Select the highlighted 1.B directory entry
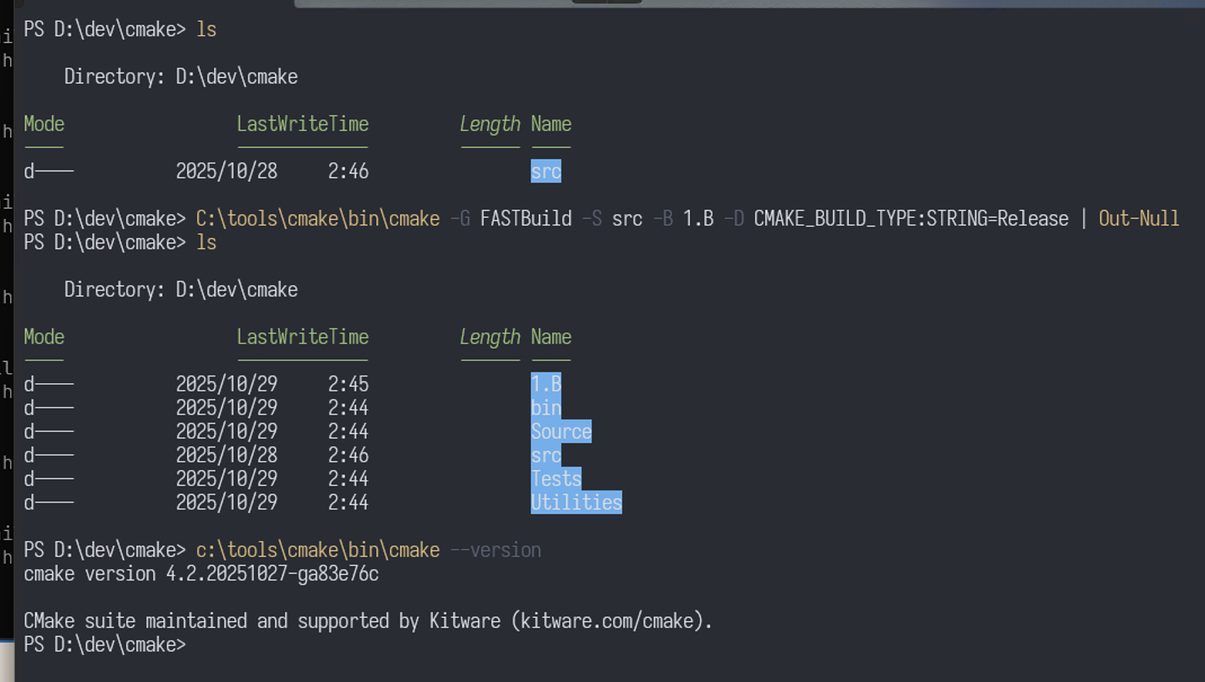This screenshot has height=682, width=1205. point(546,384)
